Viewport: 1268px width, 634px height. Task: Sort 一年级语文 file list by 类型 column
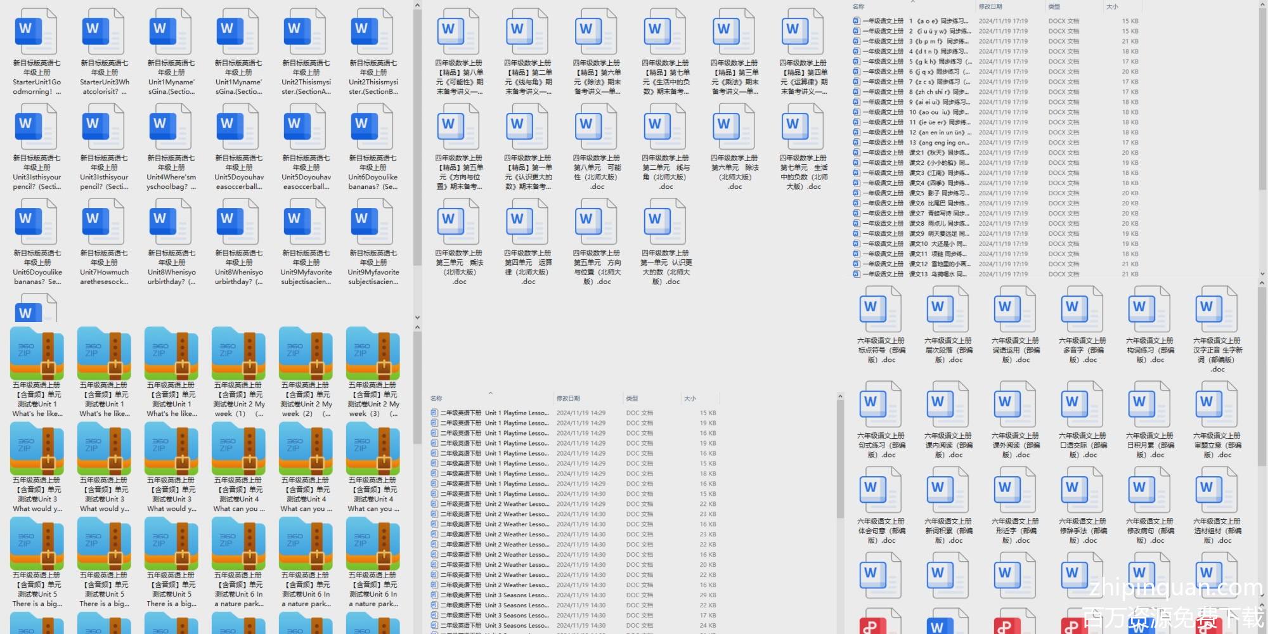click(1054, 7)
